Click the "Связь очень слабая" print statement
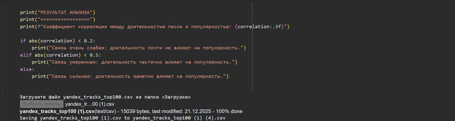This screenshot has height=121, width=455. tap(139, 48)
